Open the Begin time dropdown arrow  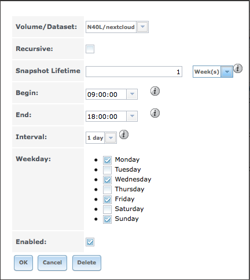(x=132, y=94)
